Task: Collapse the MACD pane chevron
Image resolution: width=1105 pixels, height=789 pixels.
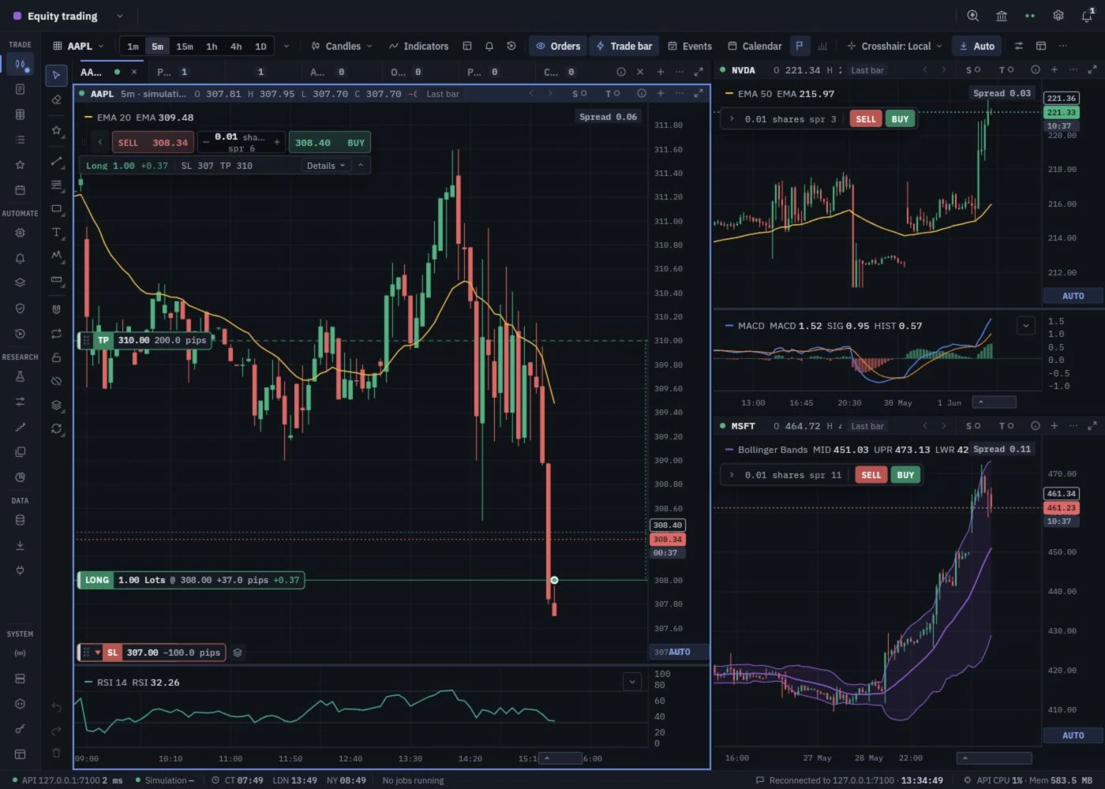Action: click(1025, 325)
